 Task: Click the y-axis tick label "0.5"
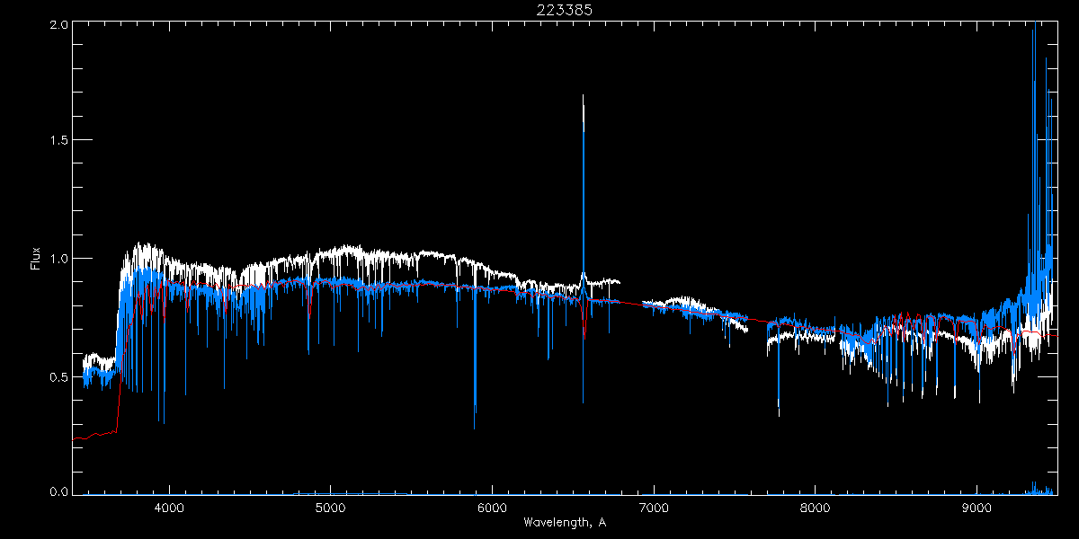(58, 376)
